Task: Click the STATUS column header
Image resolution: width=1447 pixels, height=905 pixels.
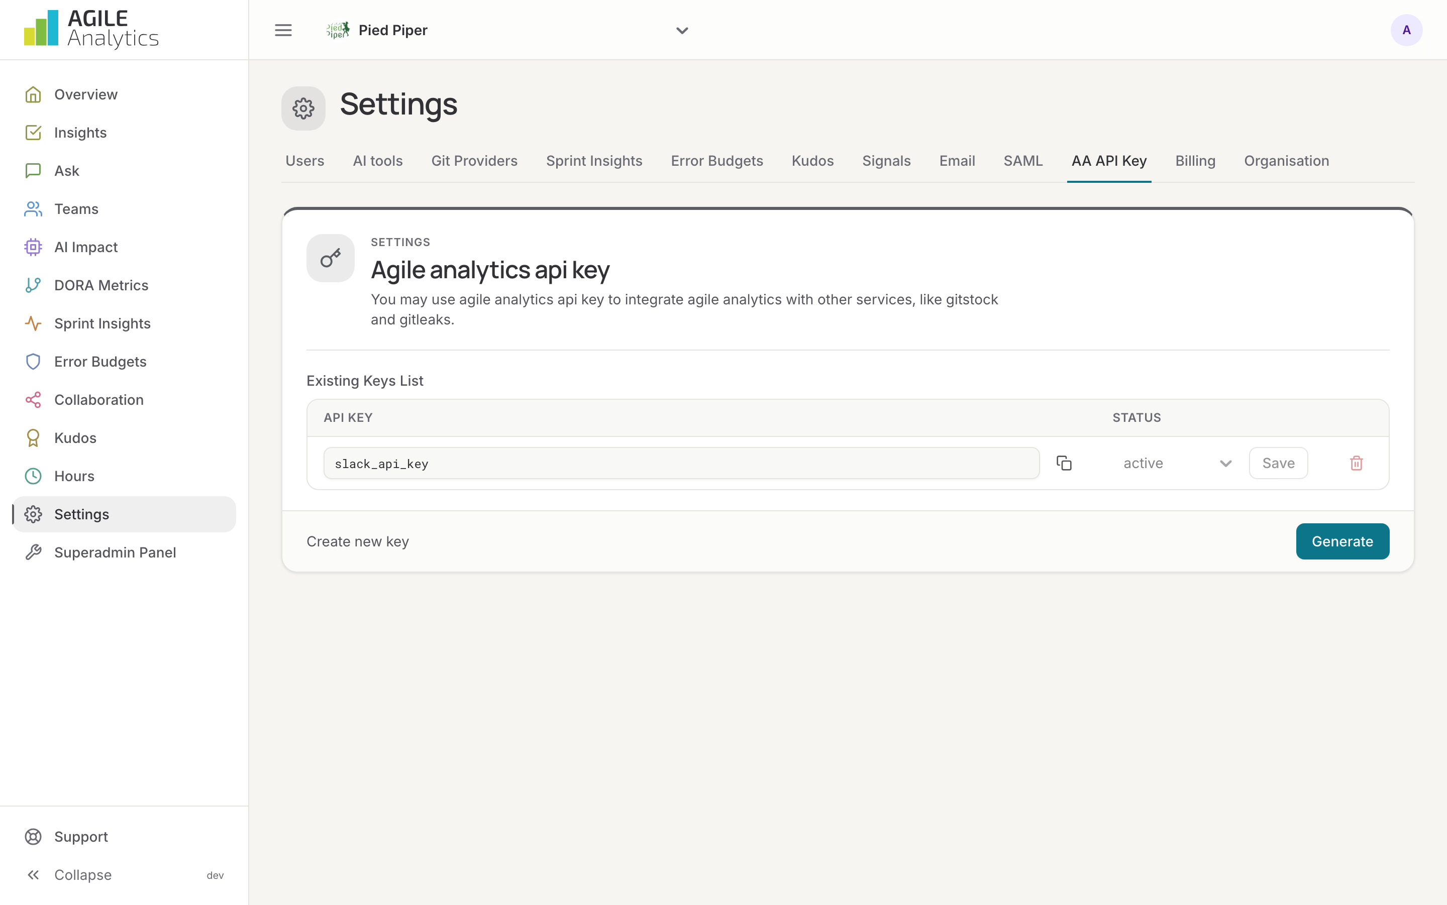Action: tap(1136, 418)
